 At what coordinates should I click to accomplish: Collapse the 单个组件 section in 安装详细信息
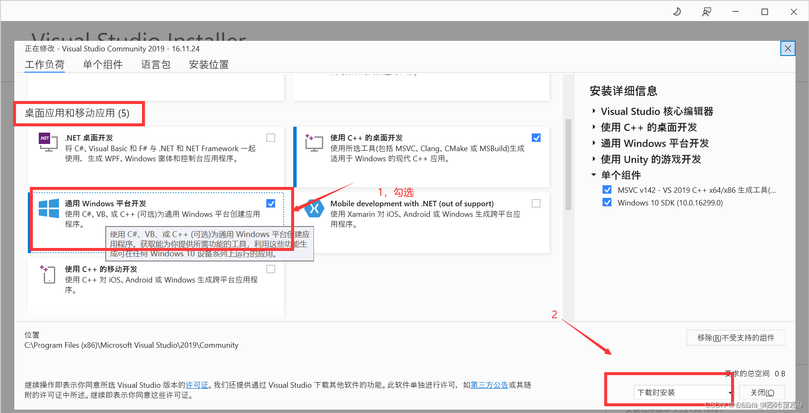click(594, 175)
